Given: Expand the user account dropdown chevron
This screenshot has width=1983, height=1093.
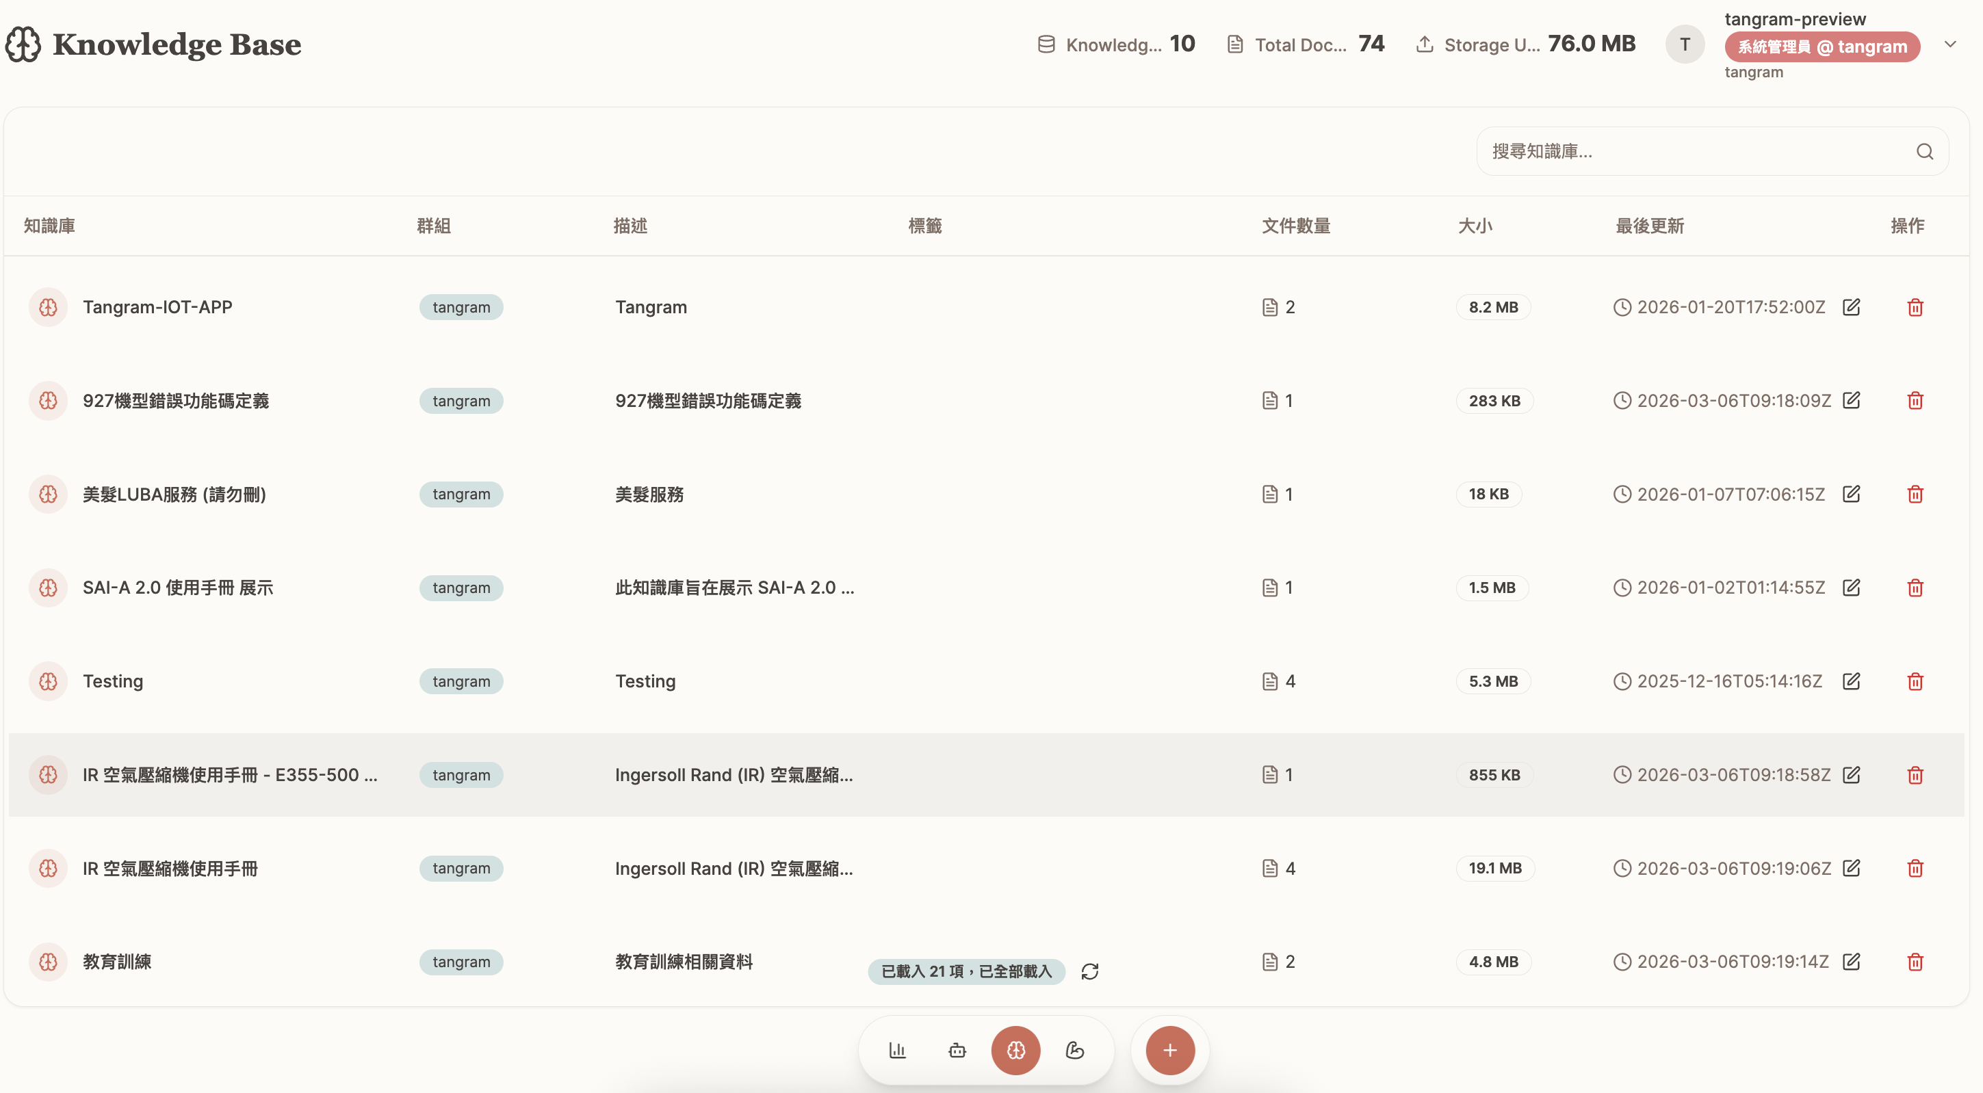Looking at the screenshot, I should click(x=1950, y=44).
